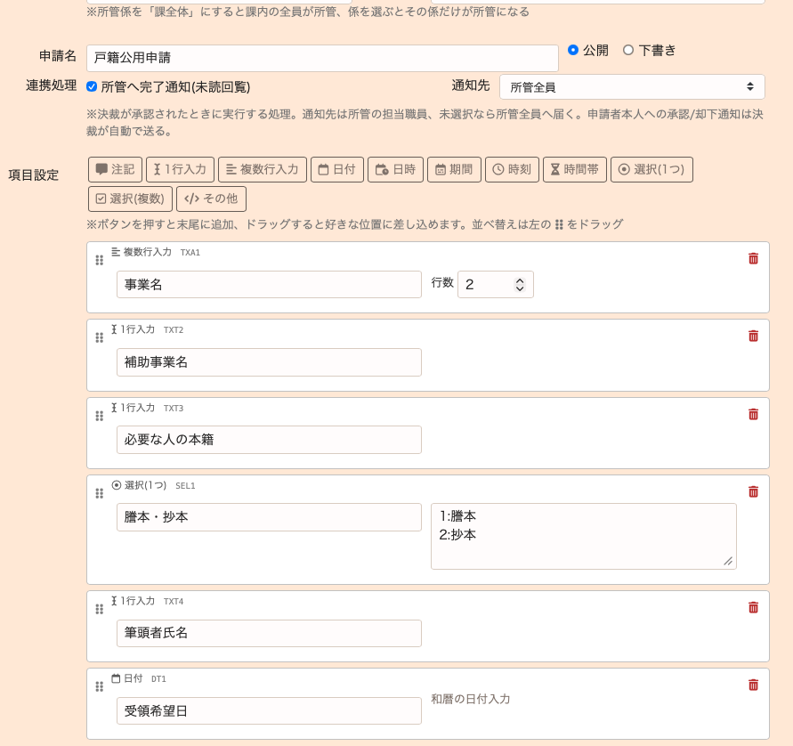Click the options textarea resize grip
Screen dimensions: 793x746
pyautogui.click(x=728, y=561)
